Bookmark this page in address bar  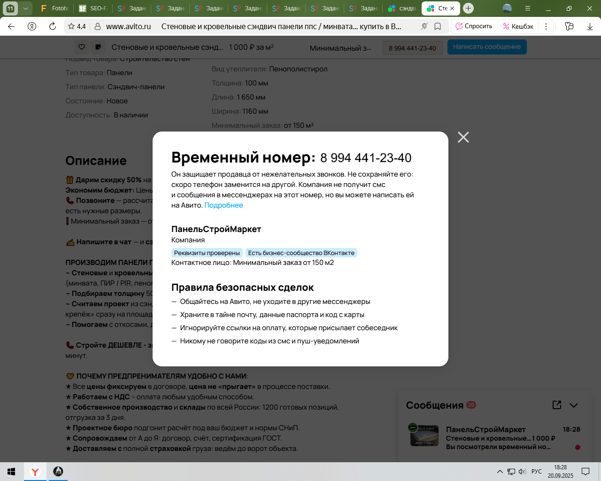point(438,26)
